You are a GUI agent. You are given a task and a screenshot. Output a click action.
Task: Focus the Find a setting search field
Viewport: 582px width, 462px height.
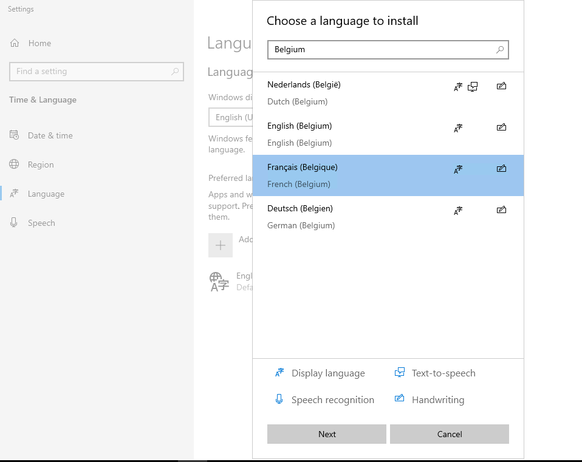click(96, 72)
